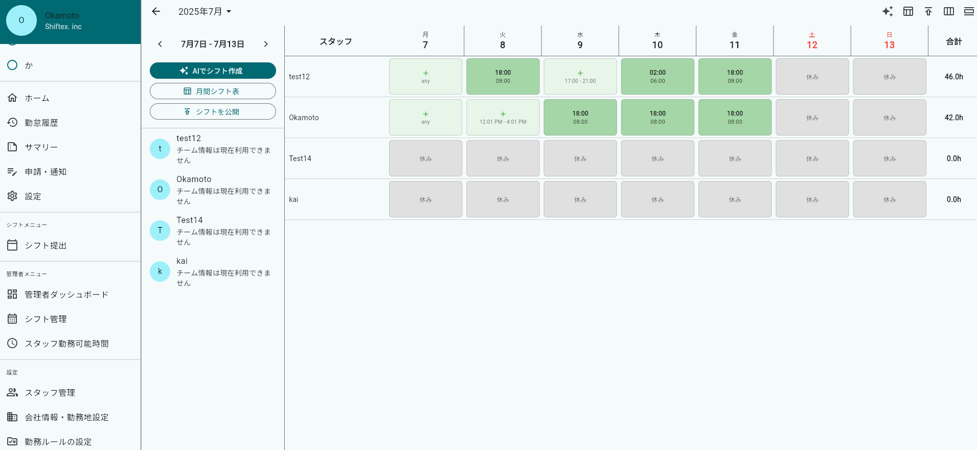Click the publish upload icon in top toolbar
This screenshot has height=450, width=977.
pyautogui.click(x=928, y=11)
